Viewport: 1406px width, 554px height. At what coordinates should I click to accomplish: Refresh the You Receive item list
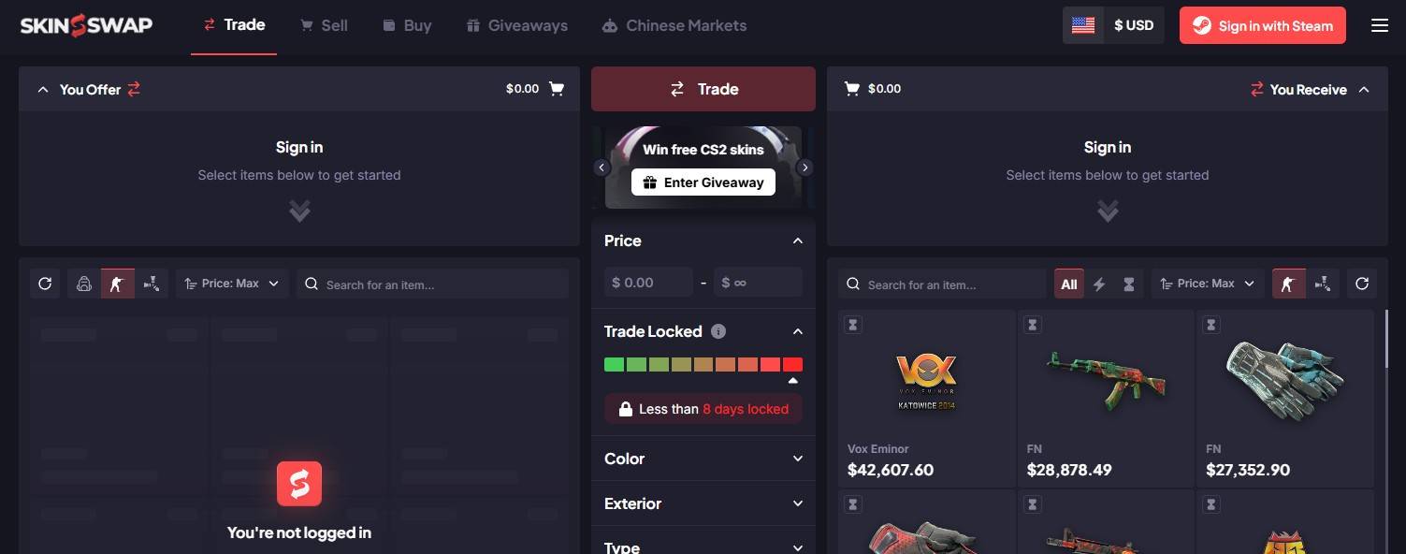(1362, 284)
